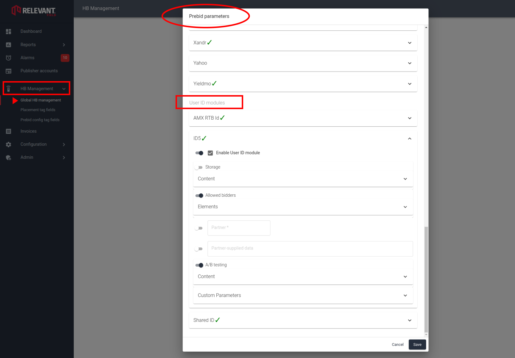Screen dimensions: 515x358
Task: Click the Relevant Yield logo
Action: [34, 11]
